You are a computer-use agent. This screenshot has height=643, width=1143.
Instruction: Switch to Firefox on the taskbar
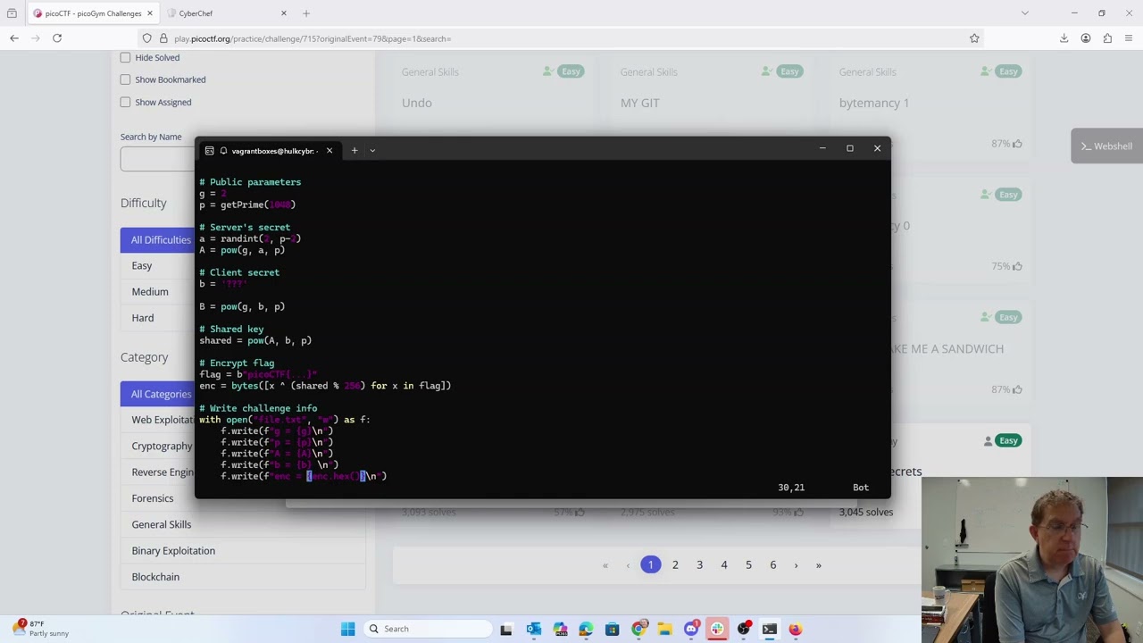pos(796,629)
